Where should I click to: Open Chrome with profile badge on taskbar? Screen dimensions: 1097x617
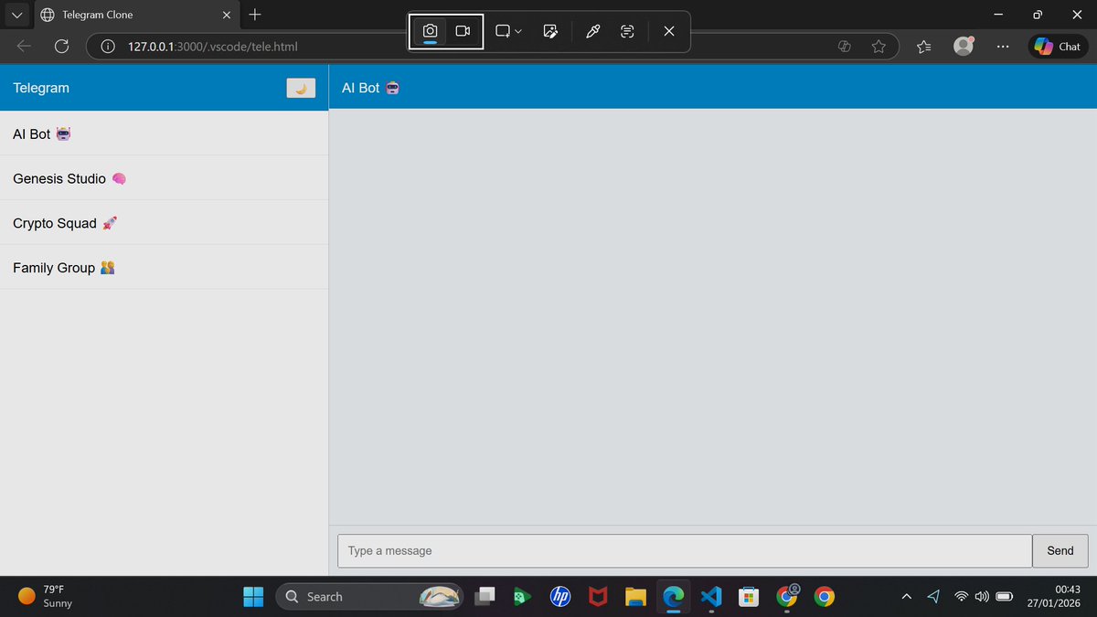click(x=787, y=597)
